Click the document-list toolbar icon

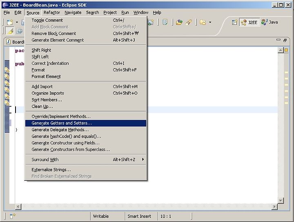tap(165, 22)
